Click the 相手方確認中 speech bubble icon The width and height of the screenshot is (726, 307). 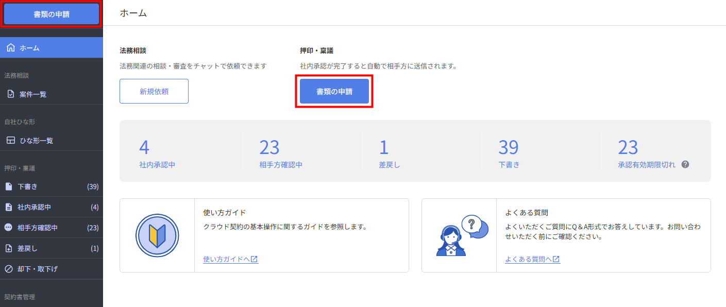coord(8,228)
